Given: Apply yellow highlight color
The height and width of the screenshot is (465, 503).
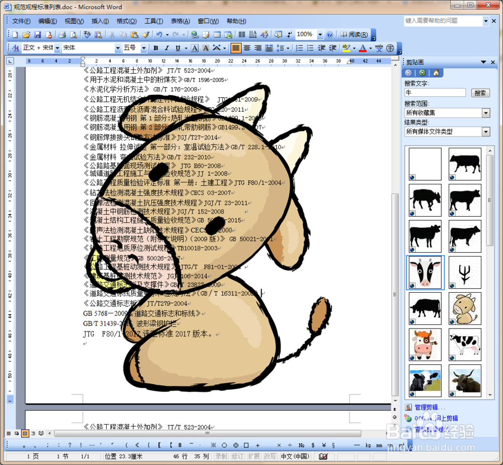Looking at the screenshot, I should [346, 48].
